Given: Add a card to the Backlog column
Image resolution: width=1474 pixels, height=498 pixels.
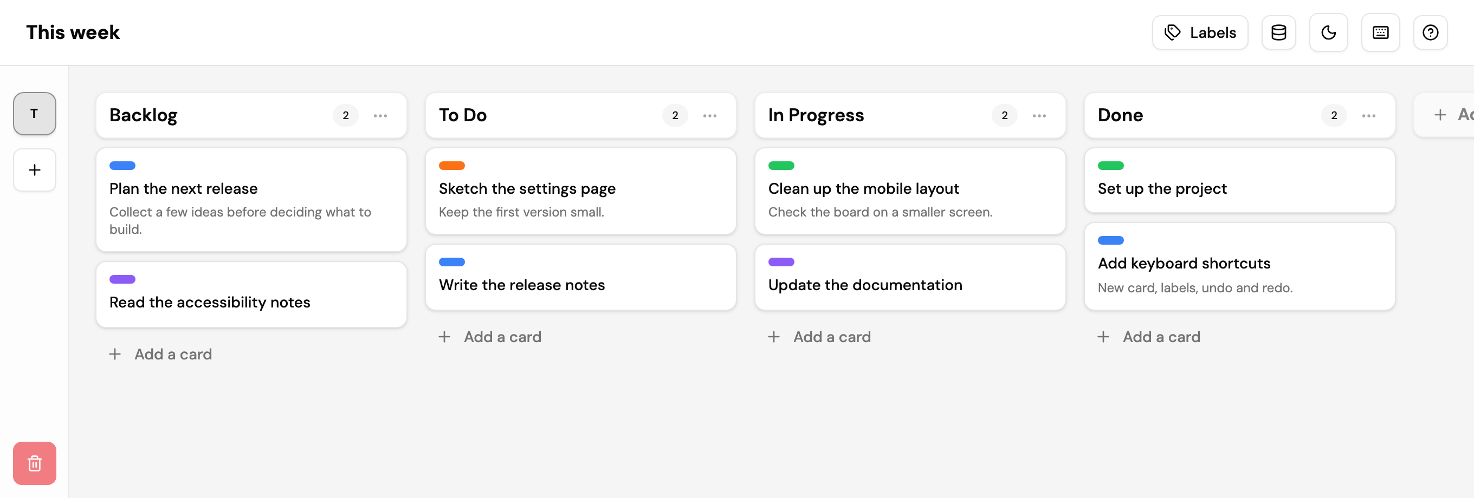Looking at the screenshot, I should pos(161,354).
